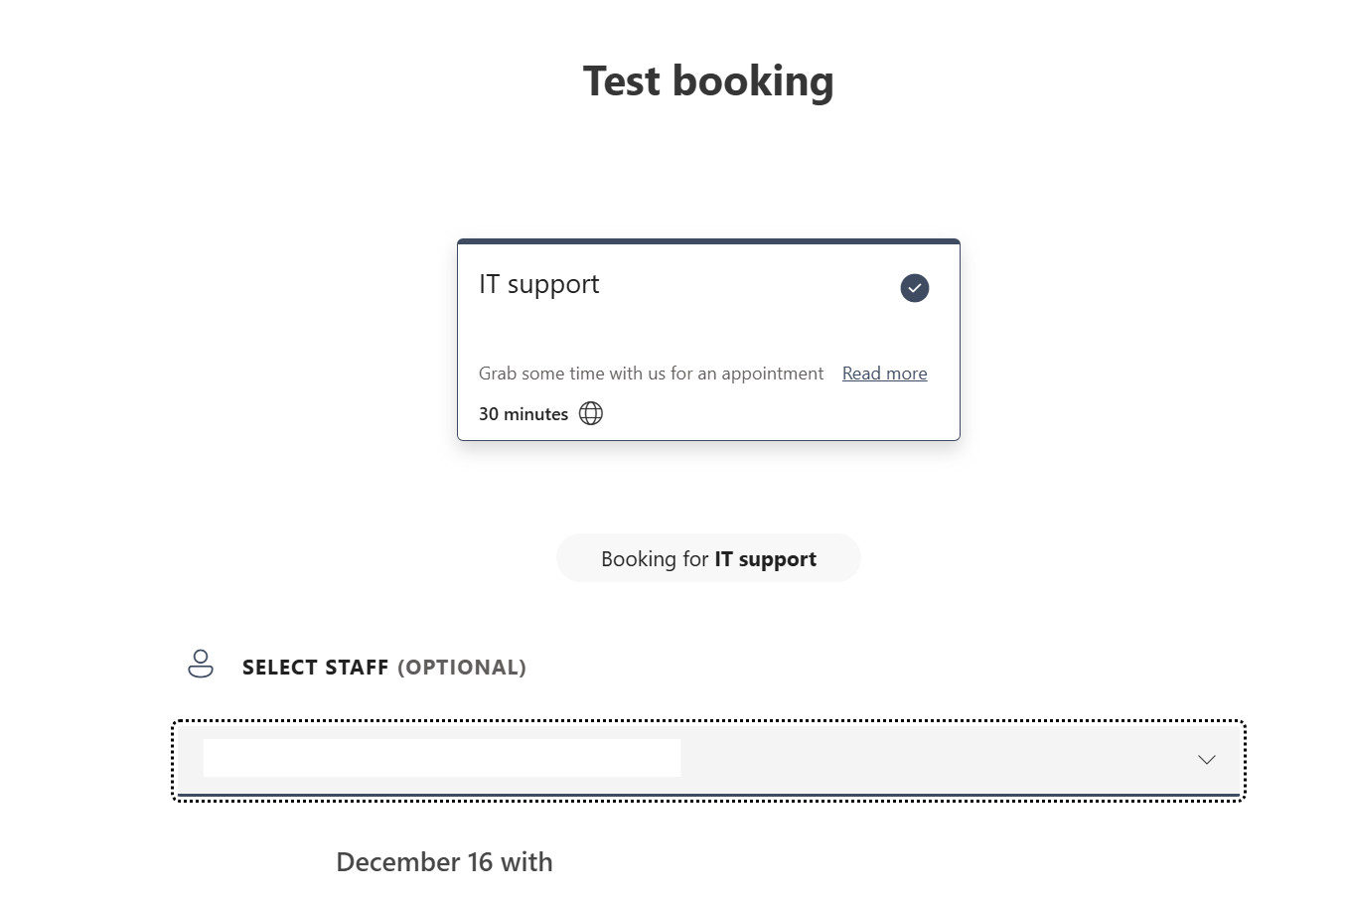
Task: Click the Booking for IT support pill
Action: [x=707, y=558]
